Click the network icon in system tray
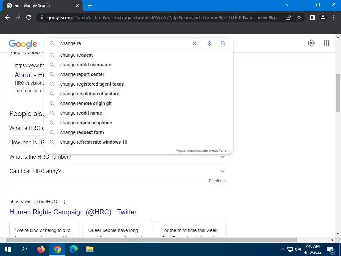The image size is (341, 256). (x=290, y=249)
